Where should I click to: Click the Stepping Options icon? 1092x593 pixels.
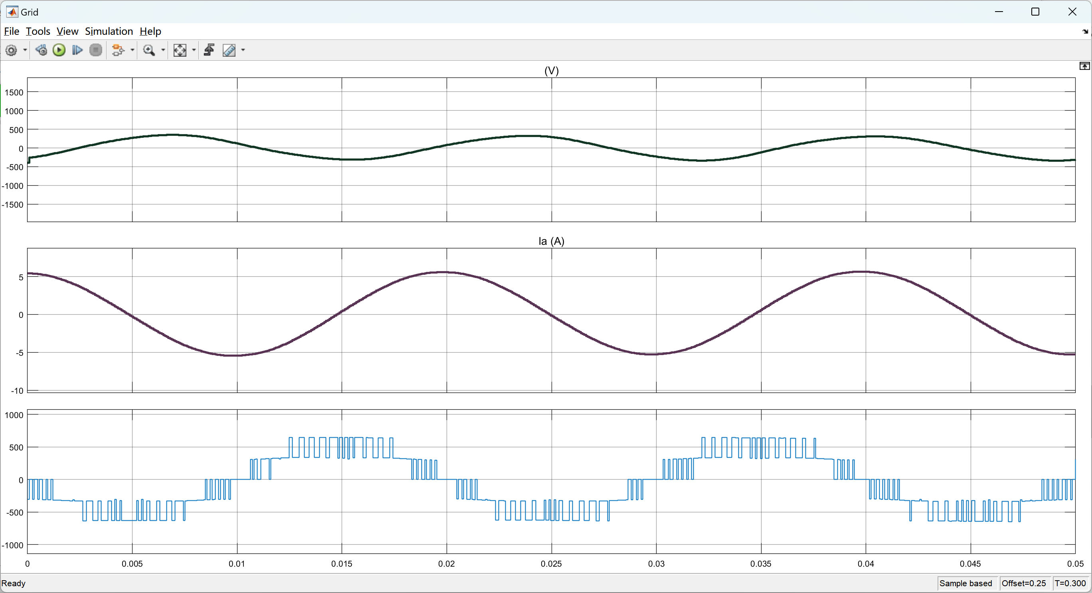41,50
